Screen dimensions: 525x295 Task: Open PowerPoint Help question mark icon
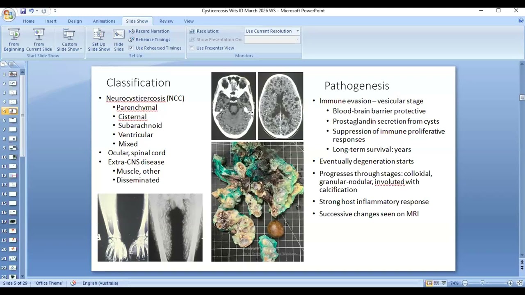pos(521,21)
